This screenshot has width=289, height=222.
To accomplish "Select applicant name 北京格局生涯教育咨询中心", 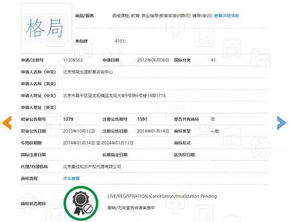I will (x=88, y=72).
